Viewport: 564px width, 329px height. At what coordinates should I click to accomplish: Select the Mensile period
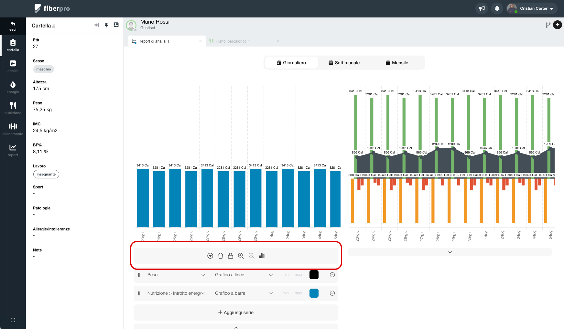pos(397,63)
